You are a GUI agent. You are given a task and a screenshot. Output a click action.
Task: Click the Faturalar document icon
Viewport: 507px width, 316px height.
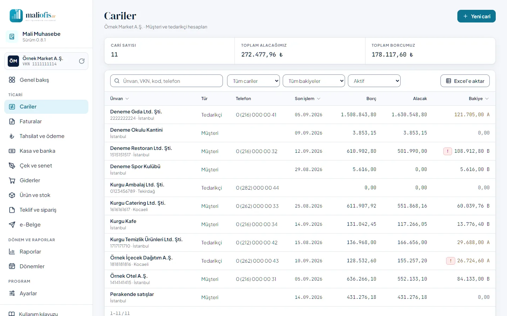coord(12,121)
